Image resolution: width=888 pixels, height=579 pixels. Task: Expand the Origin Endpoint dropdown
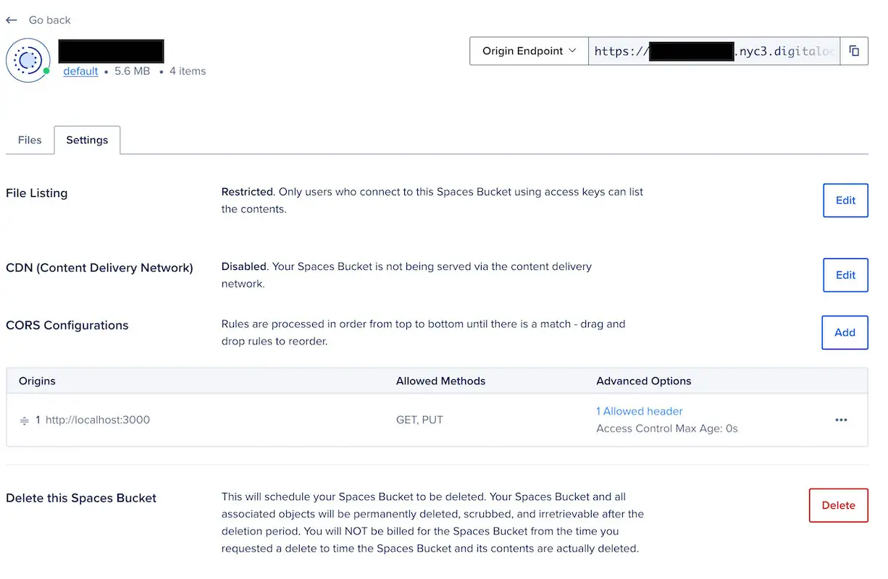[x=529, y=51]
